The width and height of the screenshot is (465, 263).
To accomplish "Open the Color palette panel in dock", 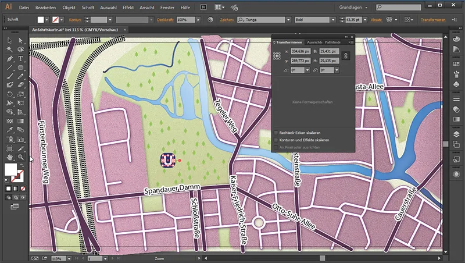I will (x=456, y=39).
